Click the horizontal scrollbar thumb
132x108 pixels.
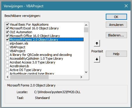tap(29, 77)
